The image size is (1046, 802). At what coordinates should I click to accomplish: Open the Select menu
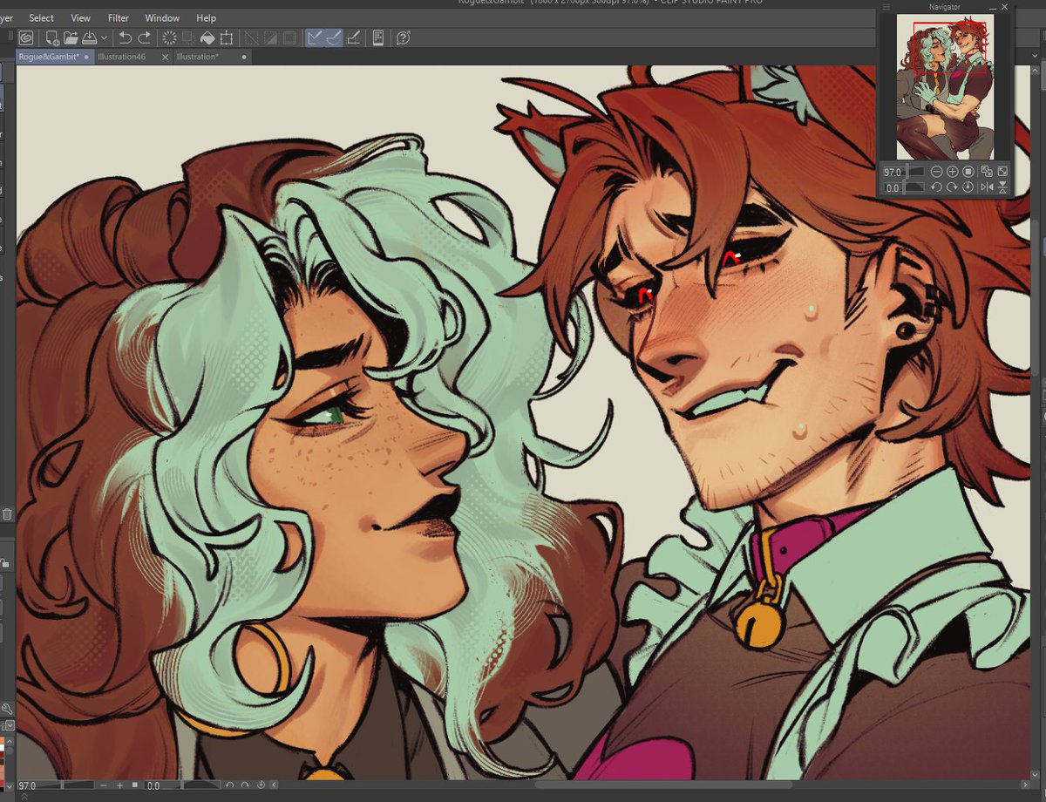(41, 17)
